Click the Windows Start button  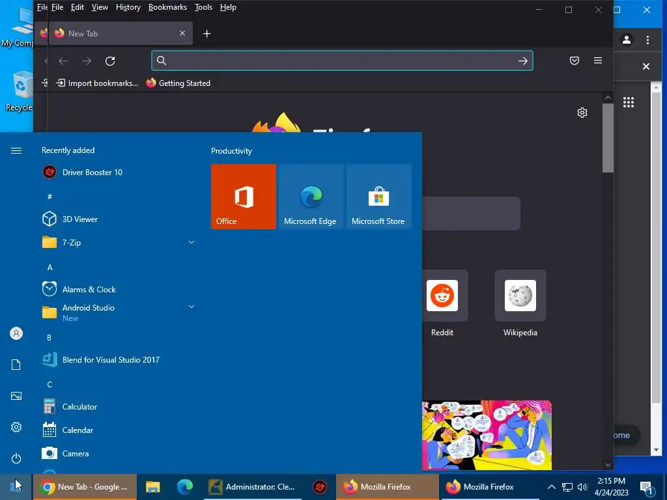tap(16, 486)
